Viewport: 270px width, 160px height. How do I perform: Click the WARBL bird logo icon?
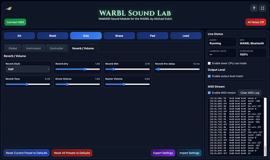pos(9,9)
